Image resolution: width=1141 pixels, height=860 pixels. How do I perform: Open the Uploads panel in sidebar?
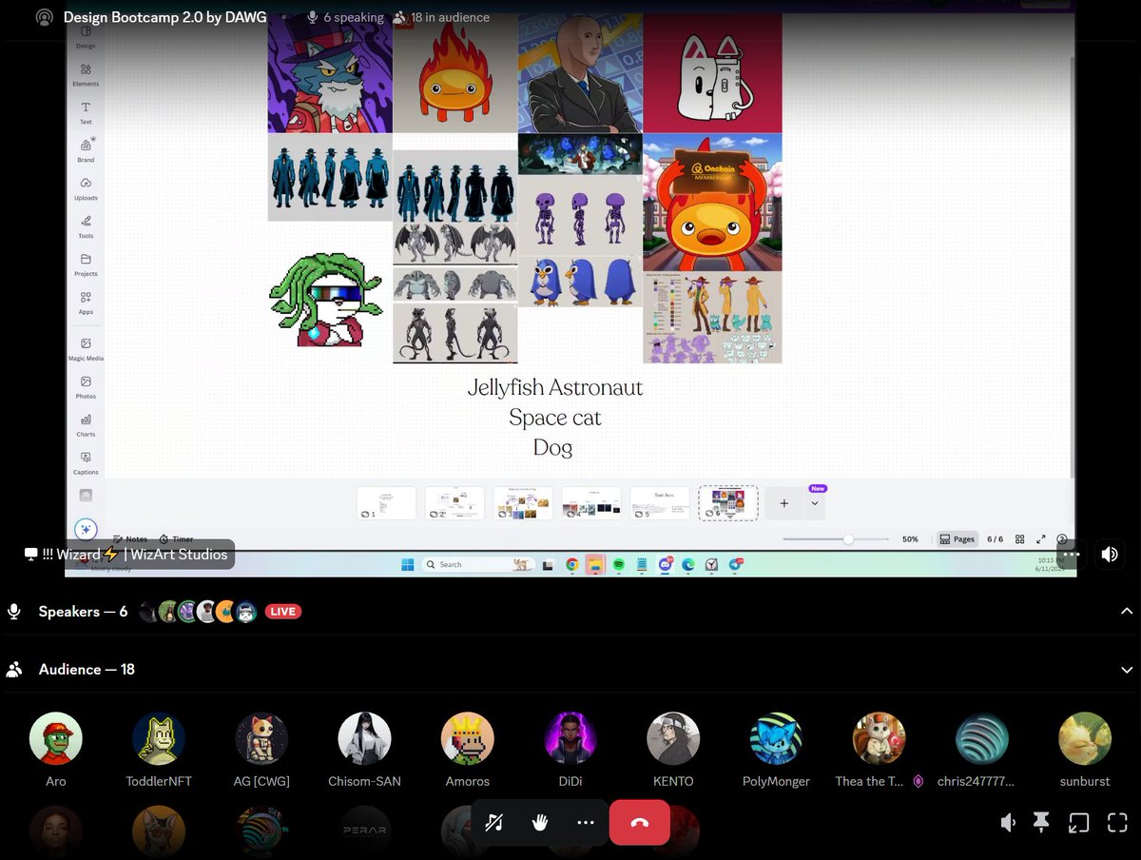click(x=86, y=187)
